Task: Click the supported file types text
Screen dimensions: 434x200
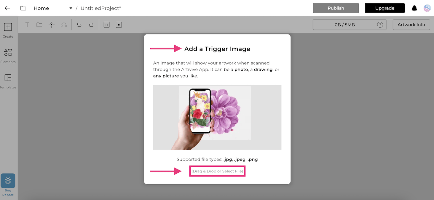Action: tap(217, 159)
